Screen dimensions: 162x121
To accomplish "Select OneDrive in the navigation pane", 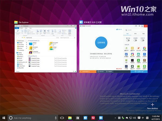I will [x=20, y=55].
